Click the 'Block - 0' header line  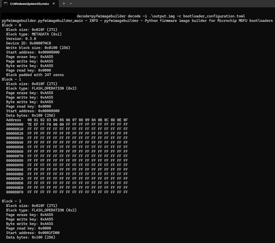(11, 25)
